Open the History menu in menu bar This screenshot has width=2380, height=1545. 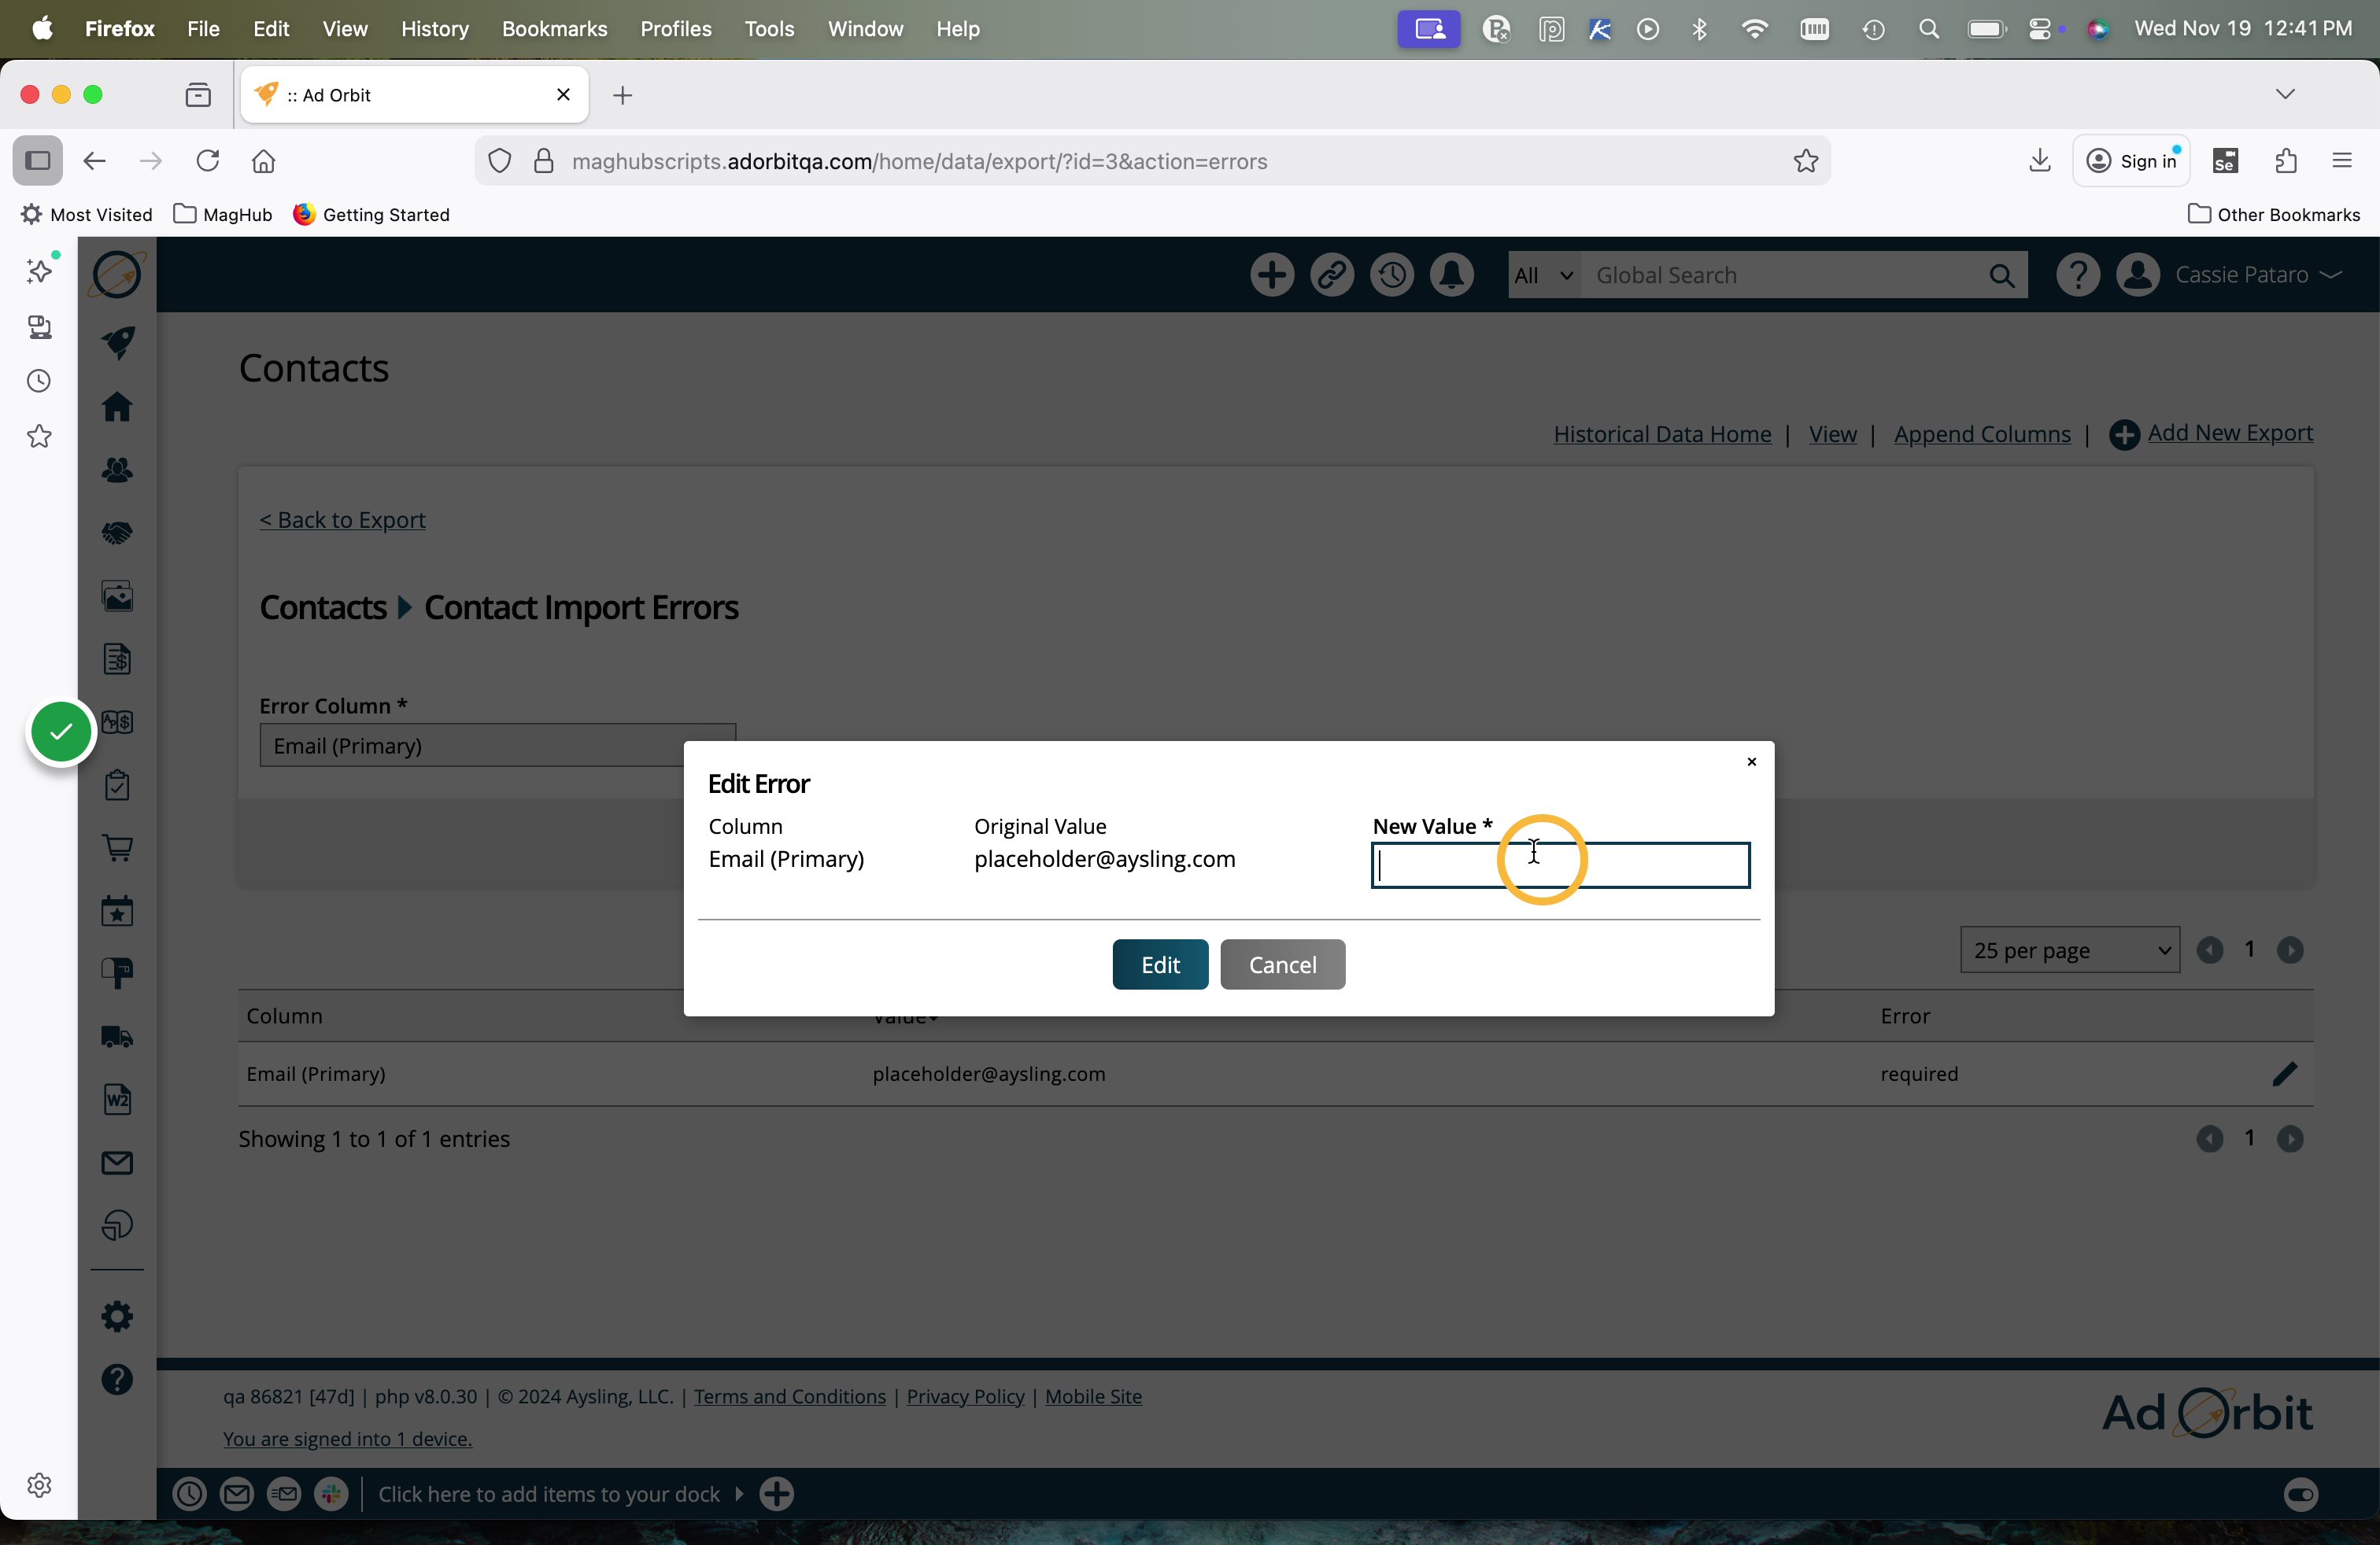pos(434,29)
